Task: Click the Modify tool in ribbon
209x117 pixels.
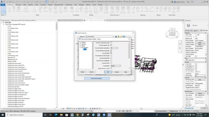Action: (x=4, y=10)
